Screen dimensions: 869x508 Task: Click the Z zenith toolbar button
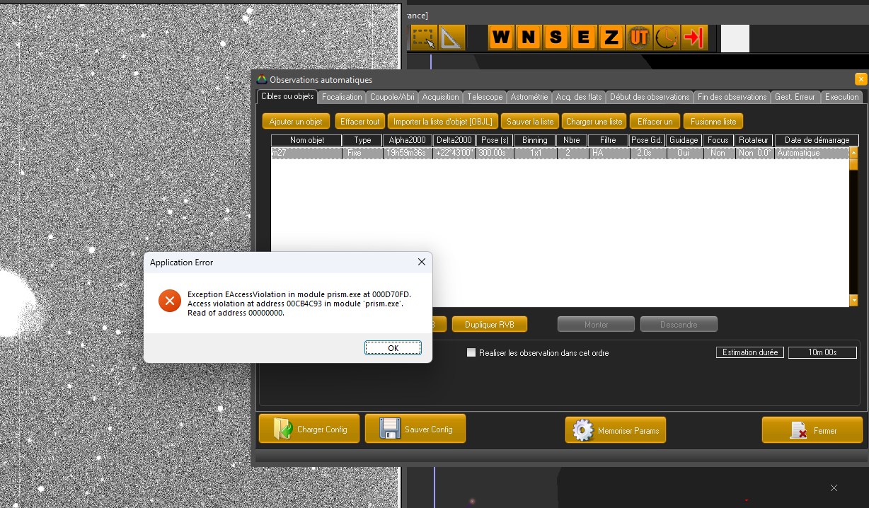pyautogui.click(x=610, y=38)
